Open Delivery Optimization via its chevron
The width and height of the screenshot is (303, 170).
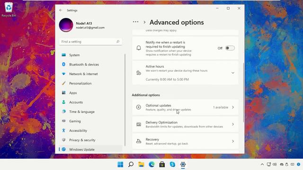coord(233,124)
